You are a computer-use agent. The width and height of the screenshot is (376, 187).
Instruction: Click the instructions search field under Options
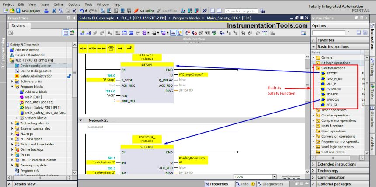click(x=329, y=32)
